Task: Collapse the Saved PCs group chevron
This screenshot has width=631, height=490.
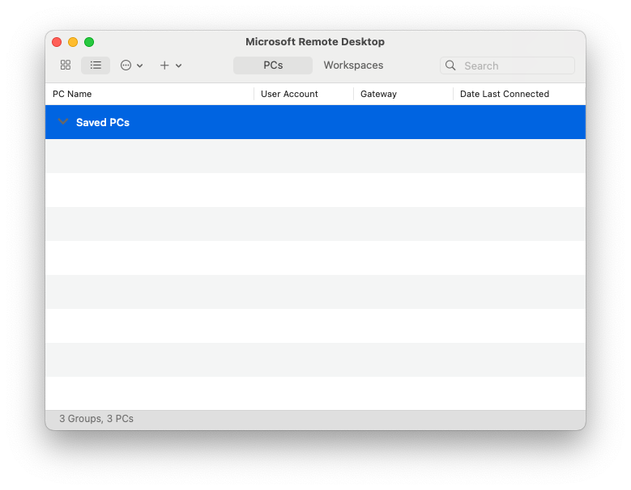Action: (x=63, y=122)
